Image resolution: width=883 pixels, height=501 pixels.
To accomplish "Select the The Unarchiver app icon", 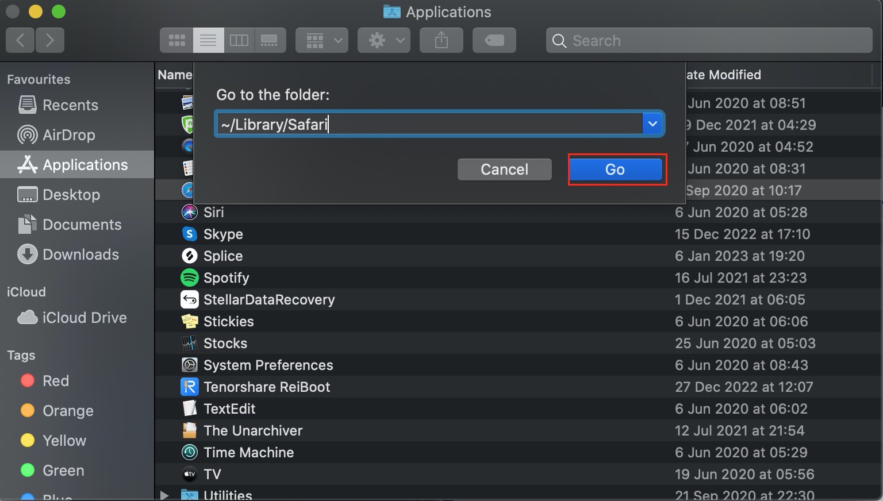I will tap(189, 430).
